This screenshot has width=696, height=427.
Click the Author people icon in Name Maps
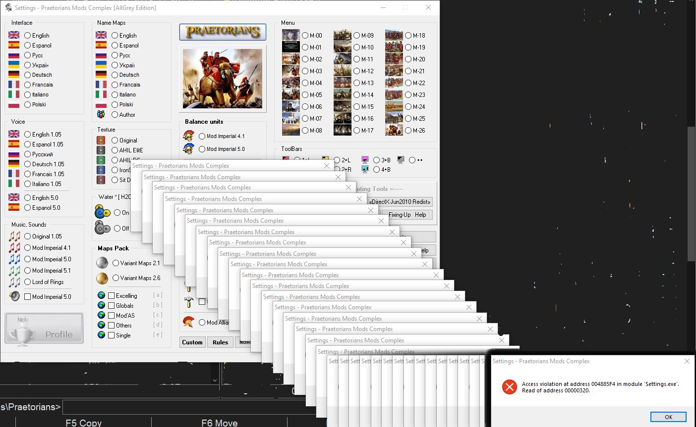(x=101, y=114)
